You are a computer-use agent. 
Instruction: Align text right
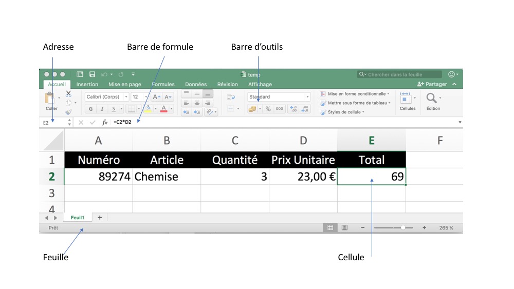[x=208, y=103]
